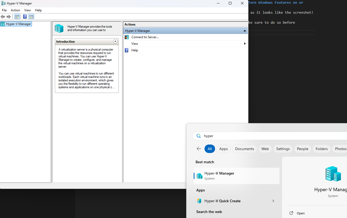
Task: Open the View menu in the menu bar
Action: [x=27, y=10]
